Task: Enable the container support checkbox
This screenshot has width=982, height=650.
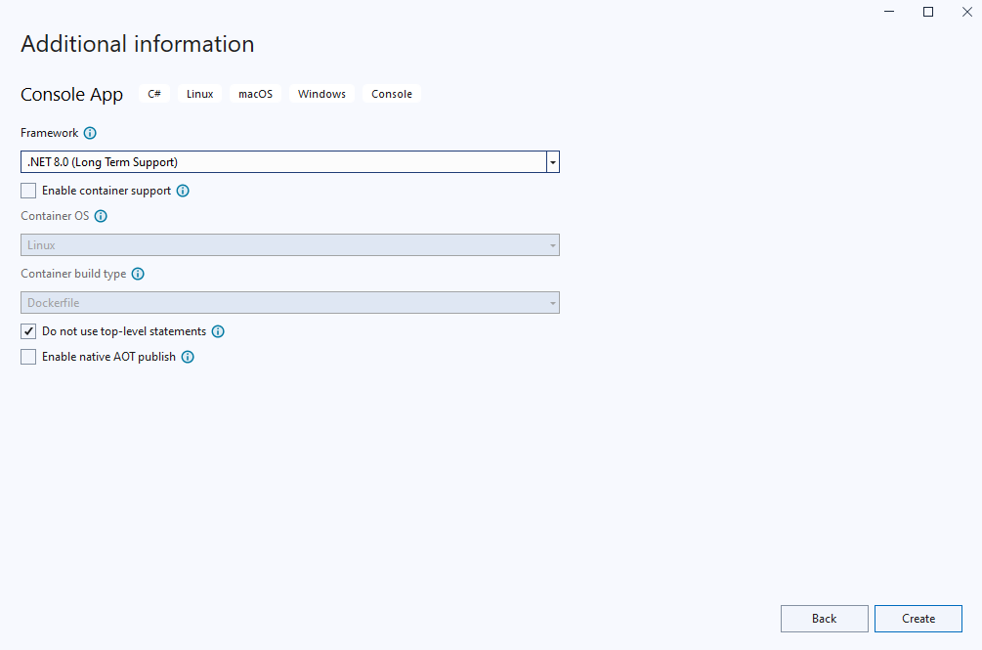Action: (x=28, y=192)
